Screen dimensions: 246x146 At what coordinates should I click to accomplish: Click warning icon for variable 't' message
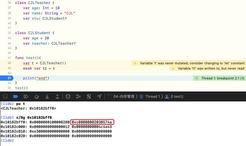coord(135,63)
